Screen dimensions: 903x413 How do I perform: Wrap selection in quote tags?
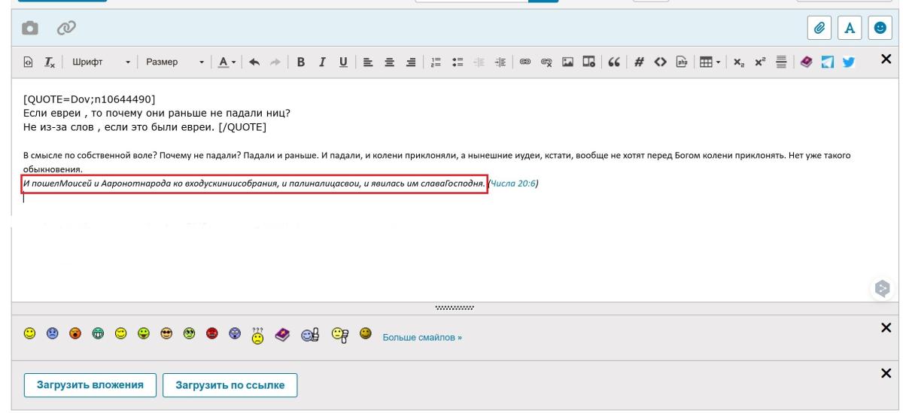(613, 62)
